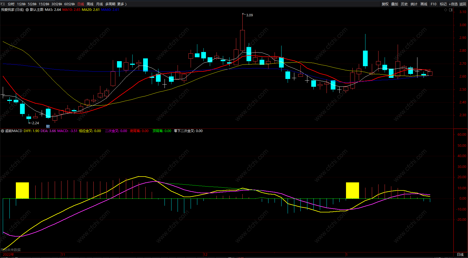The width and height of the screenshot is (468, 258).
Task: Open F10 company info
Action: [434, 4]
